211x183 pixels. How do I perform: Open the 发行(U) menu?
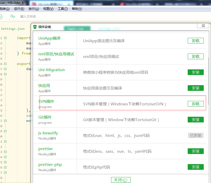tap(34, 9)
